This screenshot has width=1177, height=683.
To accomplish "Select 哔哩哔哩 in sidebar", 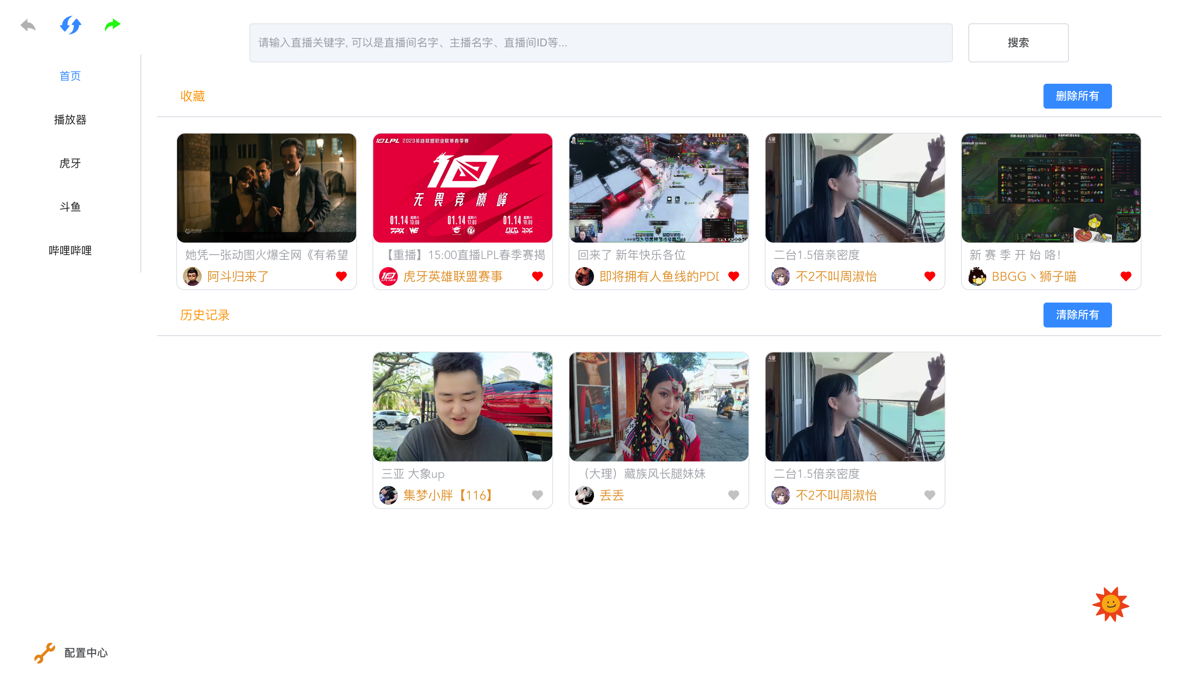I will 70,250.
